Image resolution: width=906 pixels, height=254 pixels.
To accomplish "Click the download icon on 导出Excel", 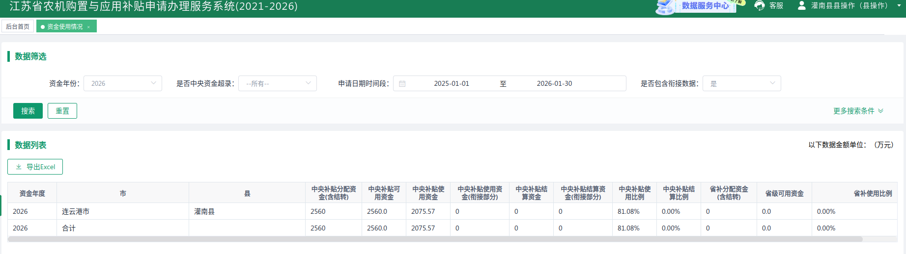I will [19, 167].
